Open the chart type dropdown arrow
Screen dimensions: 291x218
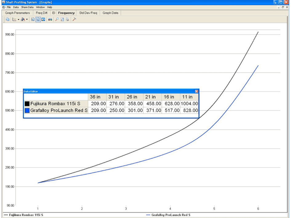[x=18, y=19]
